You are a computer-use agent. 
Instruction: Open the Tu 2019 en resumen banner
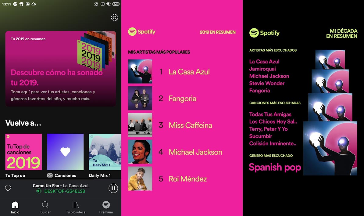click(x=61, y=69)
